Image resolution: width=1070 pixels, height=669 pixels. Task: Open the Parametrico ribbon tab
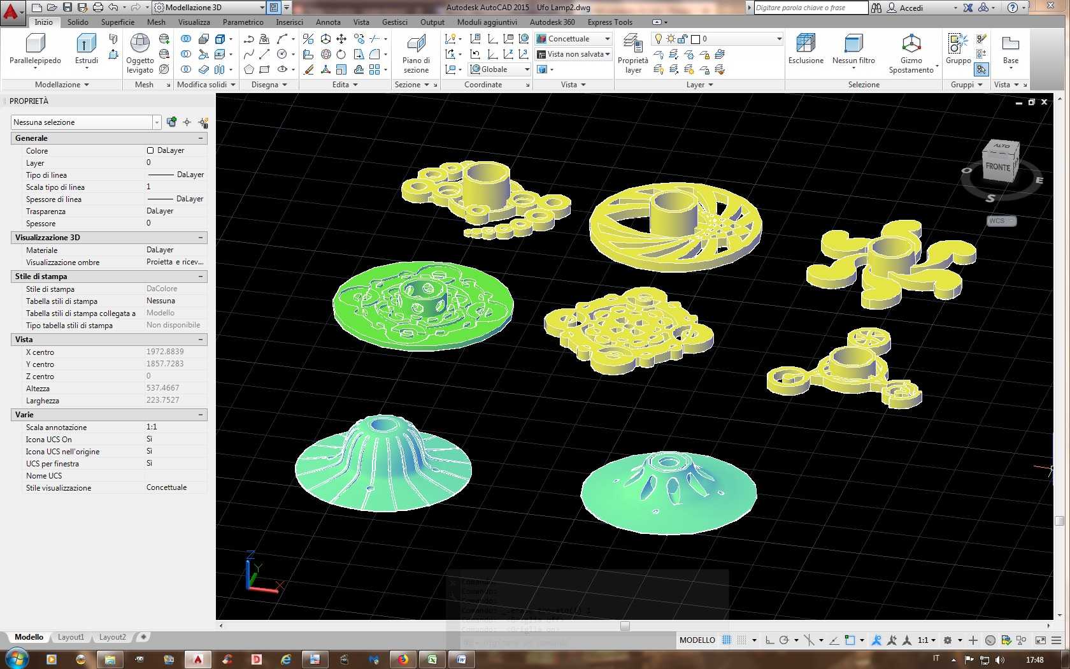[x=243, y=22]
